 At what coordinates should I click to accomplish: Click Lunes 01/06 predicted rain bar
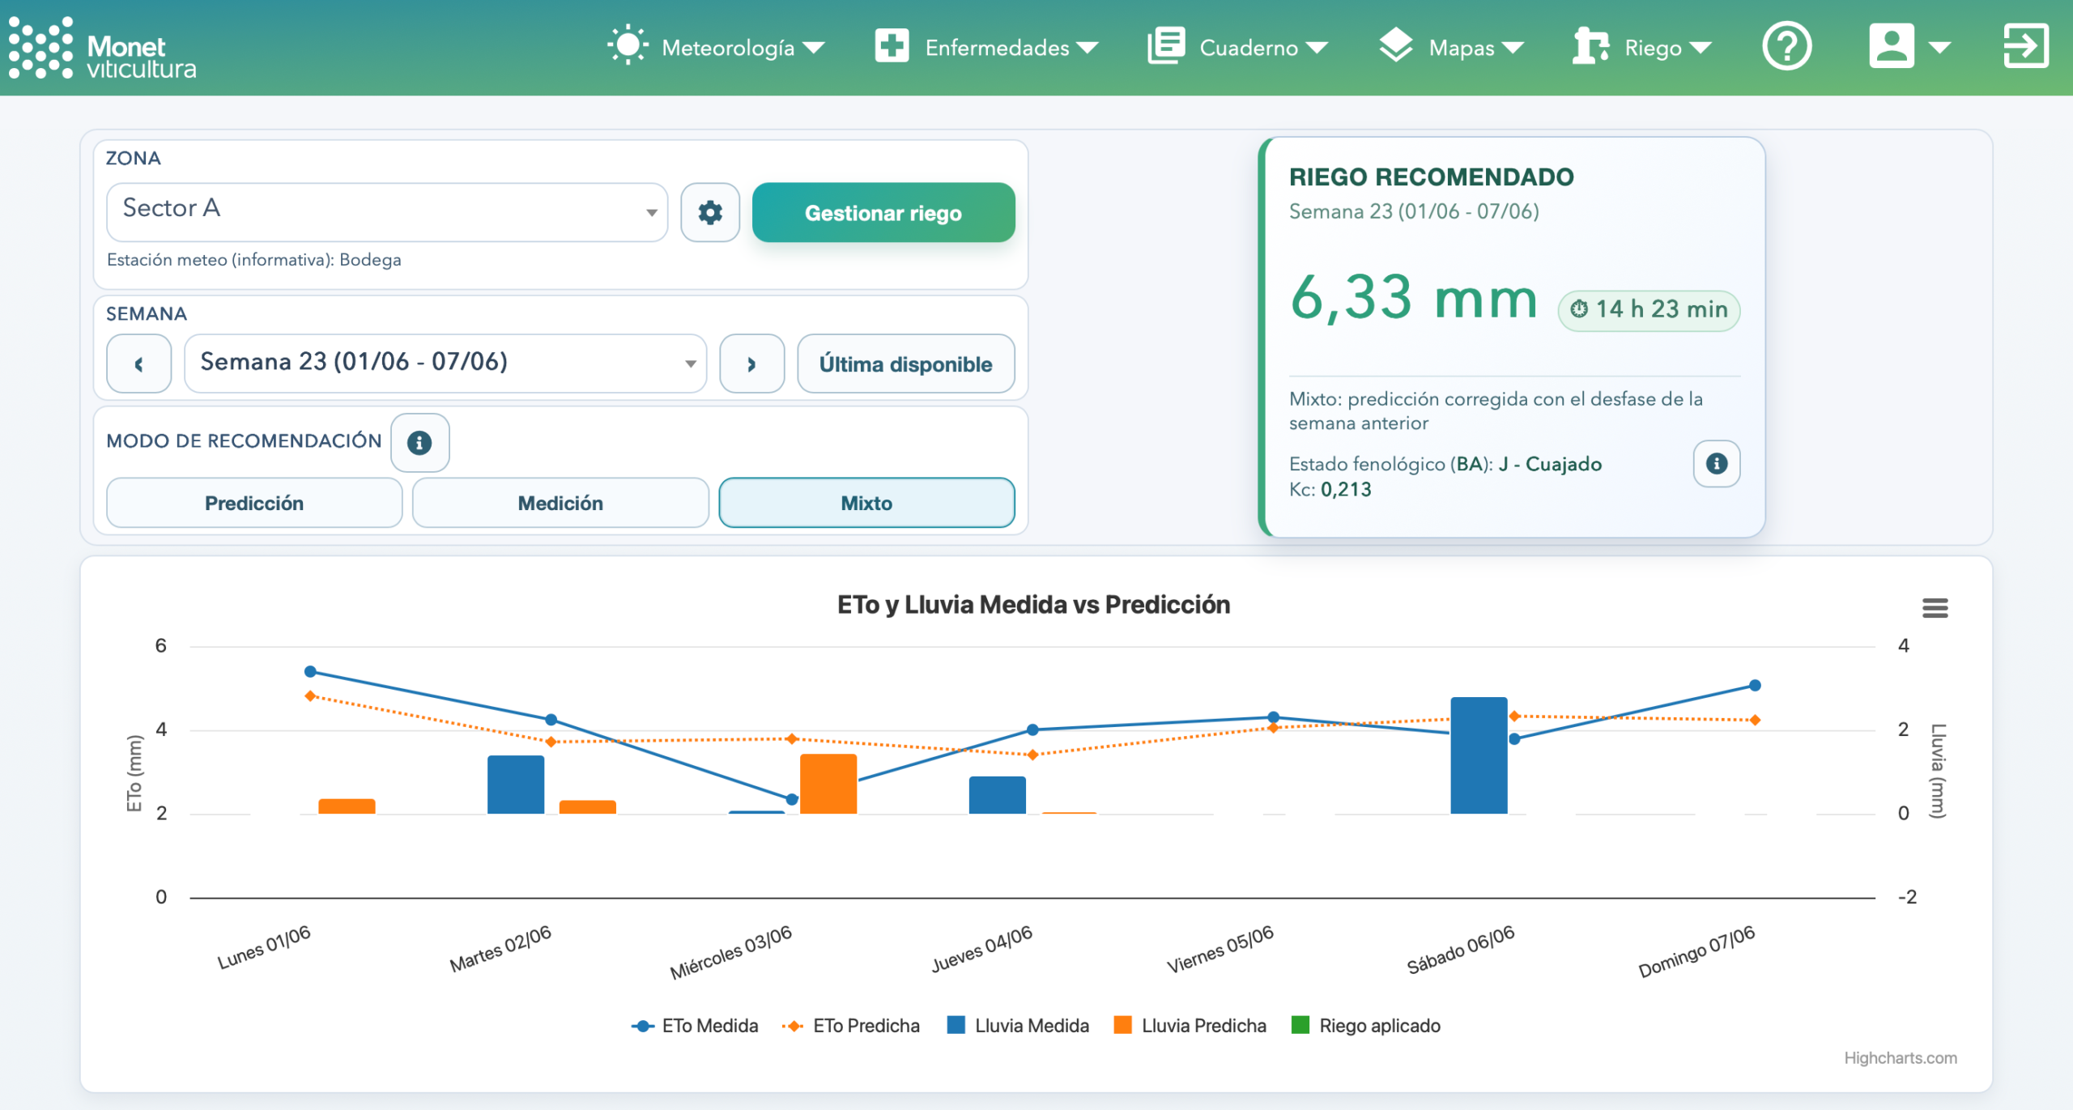coord(347,806)
